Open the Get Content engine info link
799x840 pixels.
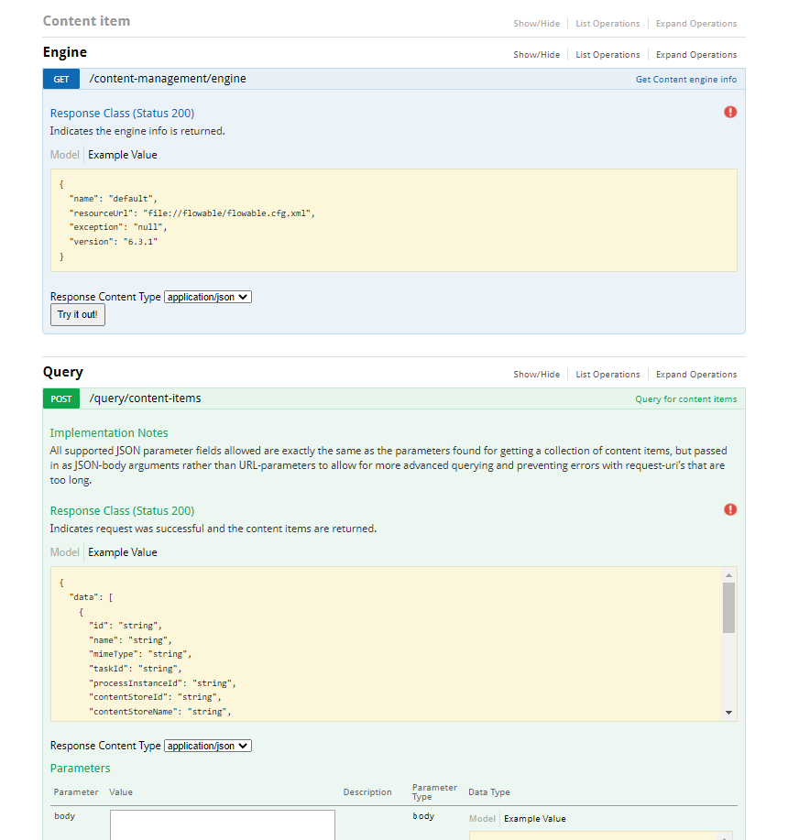685,79
